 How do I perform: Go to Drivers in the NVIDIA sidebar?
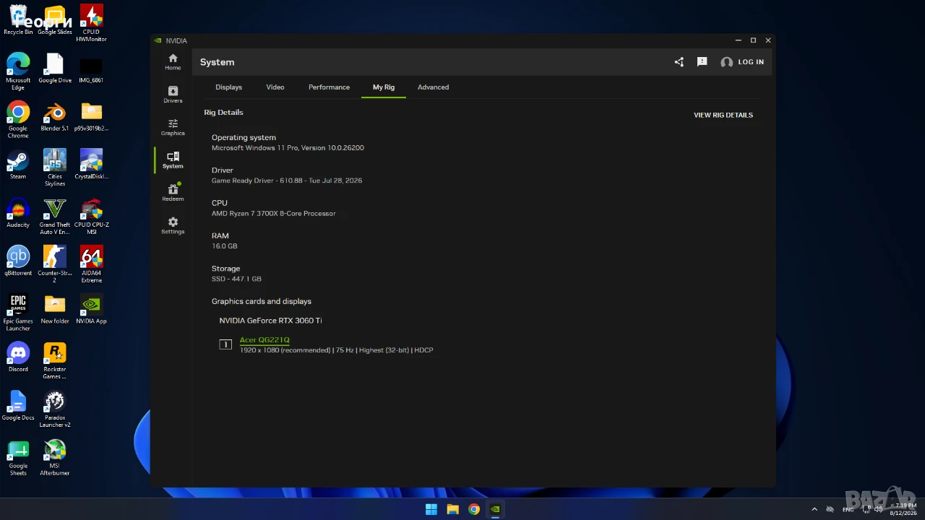click(x=173, y=95)
